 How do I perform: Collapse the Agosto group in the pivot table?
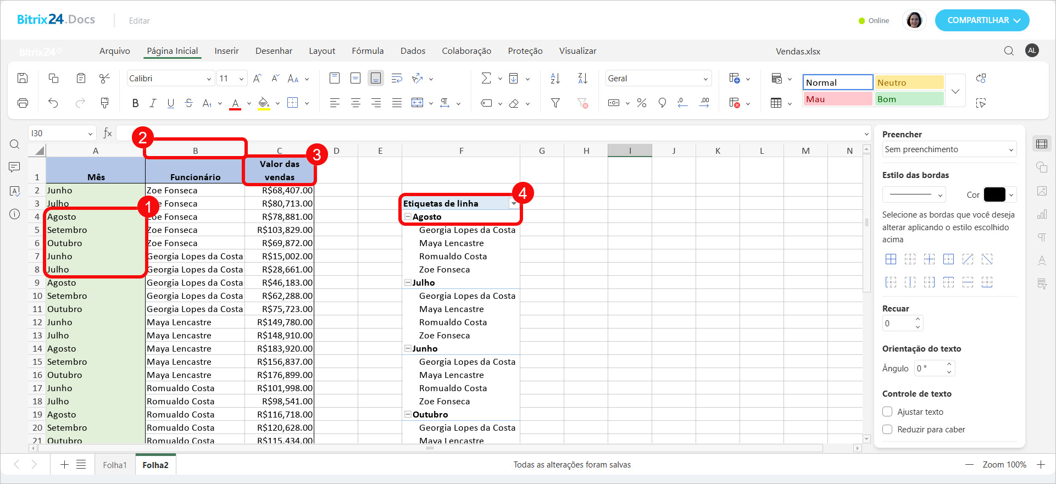click(x=408, y=217)
